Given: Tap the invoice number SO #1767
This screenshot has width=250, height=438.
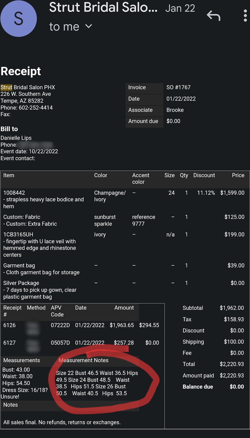Looking at the screenshot, I should [178, 87].
